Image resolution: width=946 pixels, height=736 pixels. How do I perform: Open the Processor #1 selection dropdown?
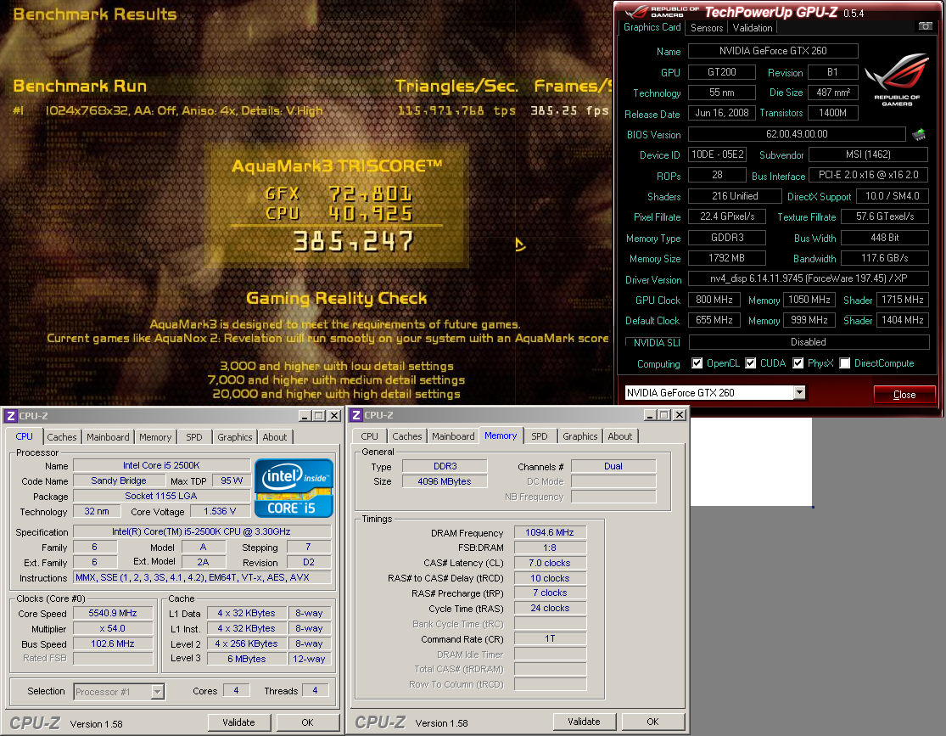click(158, 692)
